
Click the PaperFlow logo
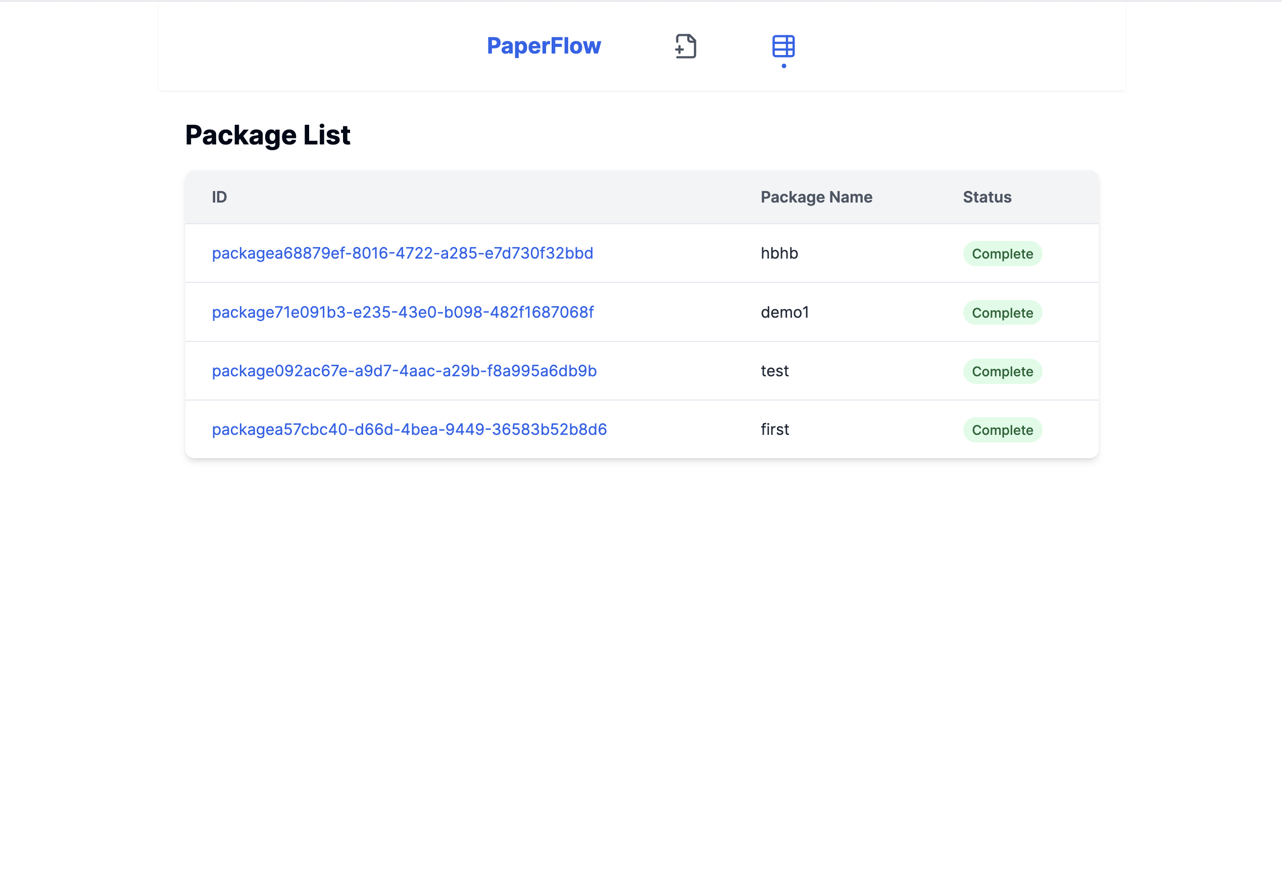[544, 46]
